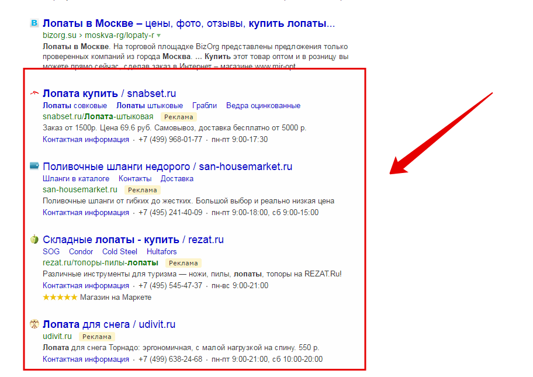Click phone number +7 (499) 638-24-68
533x377 pixels.
[170, 359]
